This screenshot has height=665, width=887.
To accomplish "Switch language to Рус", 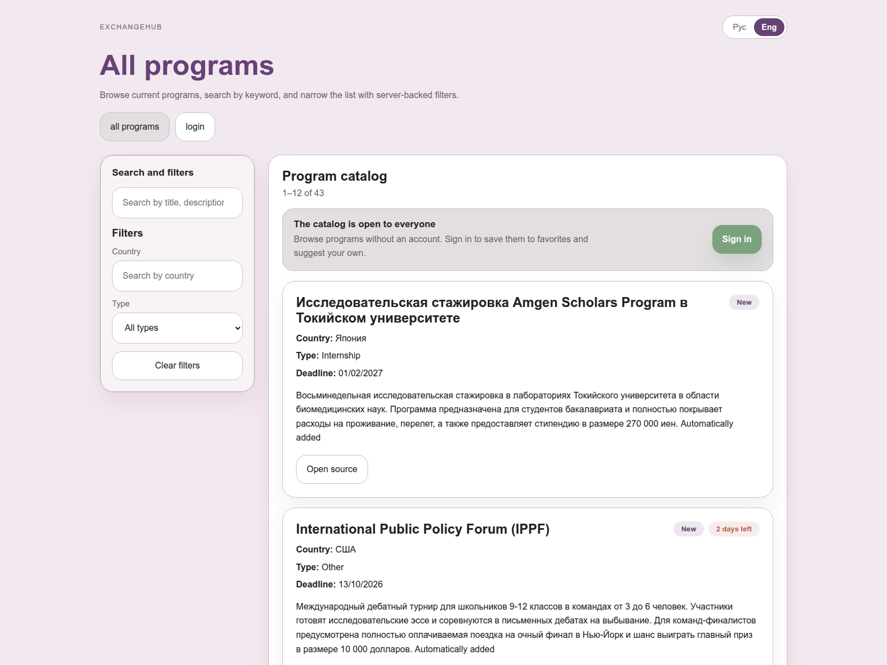I will [x=739, y=27].
